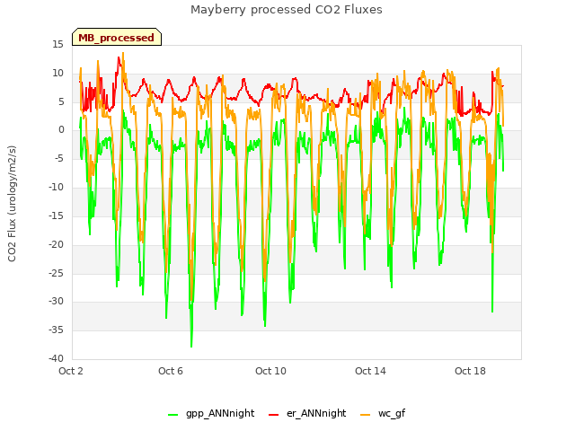Viewport: 575px width, 431px height.
Task: Click the -10 y-axis tick label
Action: point(57,188)
